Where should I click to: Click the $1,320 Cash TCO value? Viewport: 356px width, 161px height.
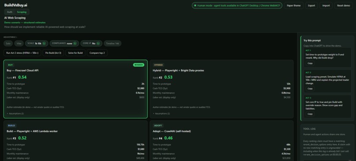pos(287,149)
